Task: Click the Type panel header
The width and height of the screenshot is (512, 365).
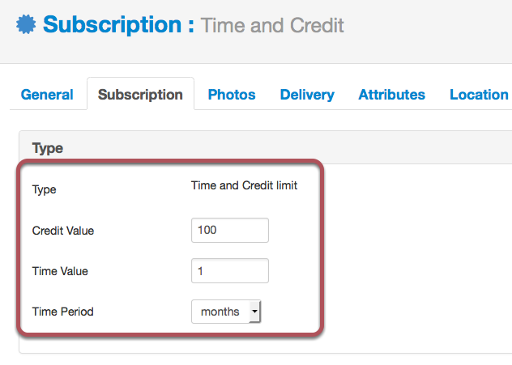Action: (x=265, y=148)
